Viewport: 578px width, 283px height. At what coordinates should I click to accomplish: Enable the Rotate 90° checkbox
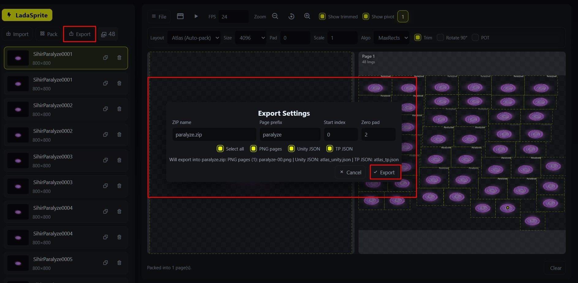tap(440, 37)
